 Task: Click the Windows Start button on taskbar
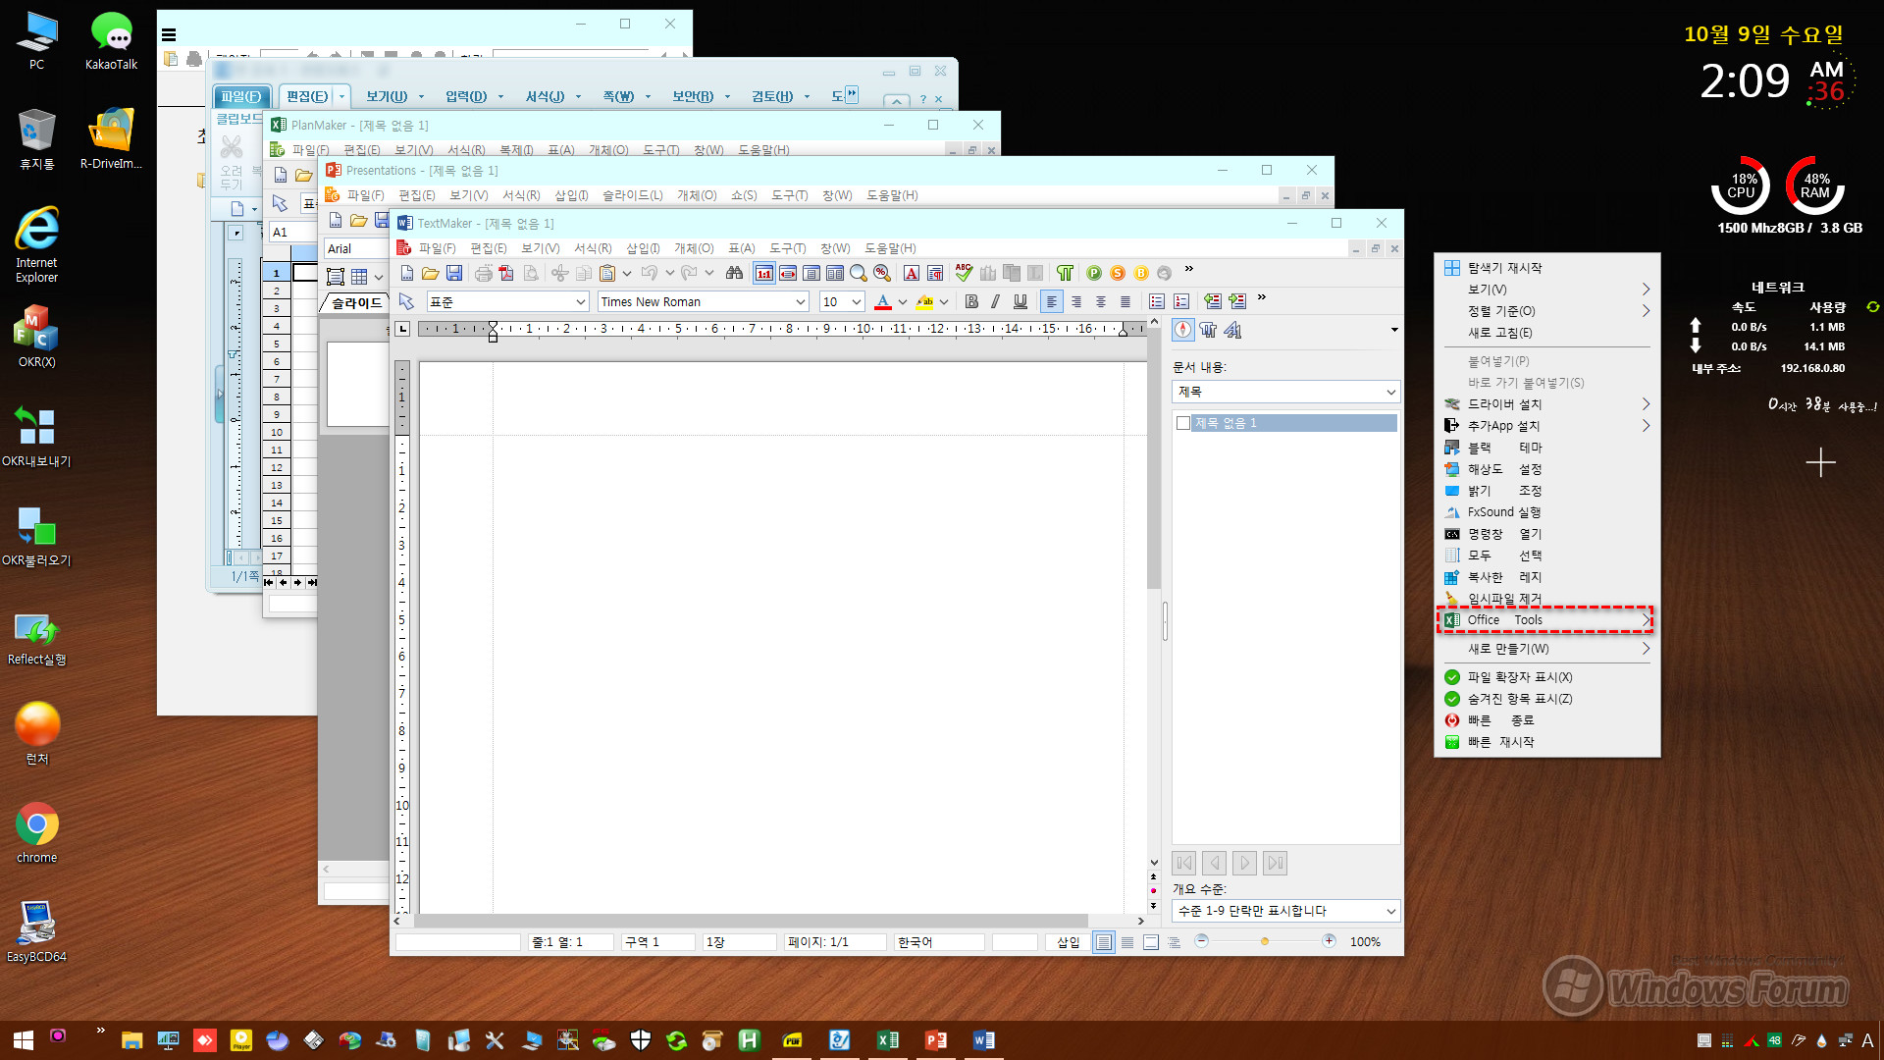[24, 1040]
